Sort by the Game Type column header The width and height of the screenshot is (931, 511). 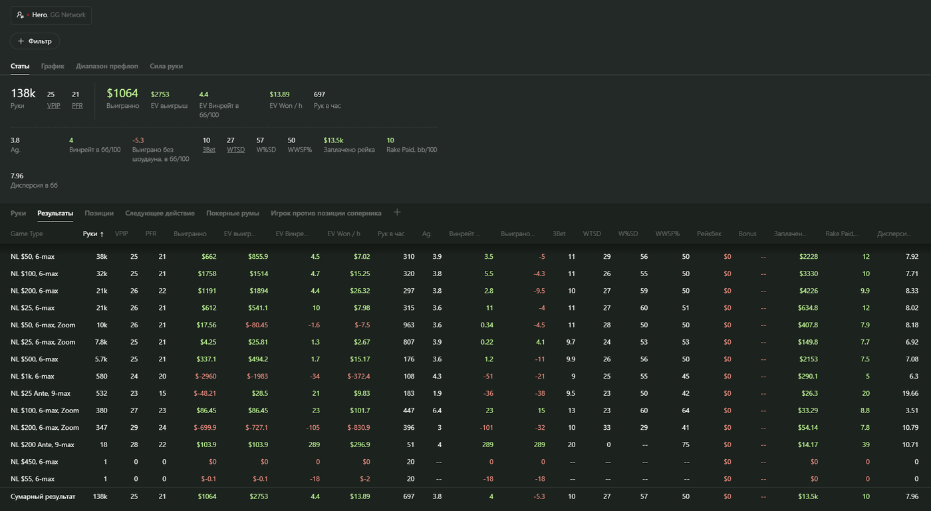click(27, 234)
